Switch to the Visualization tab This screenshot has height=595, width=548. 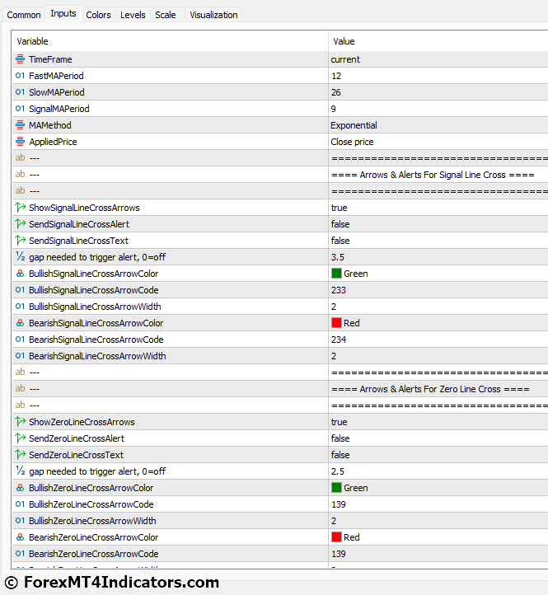point(213,15)
